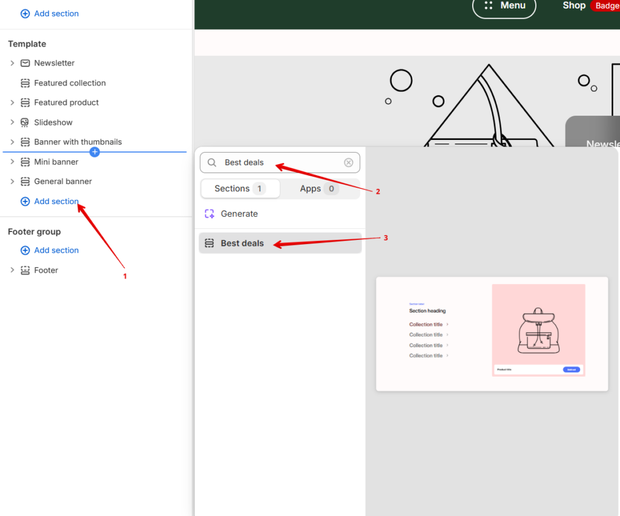Image resolution: width=620 pixels, height=516 pixels.
Task: Expand the Featured product section
Action: [x=12, y=103]
